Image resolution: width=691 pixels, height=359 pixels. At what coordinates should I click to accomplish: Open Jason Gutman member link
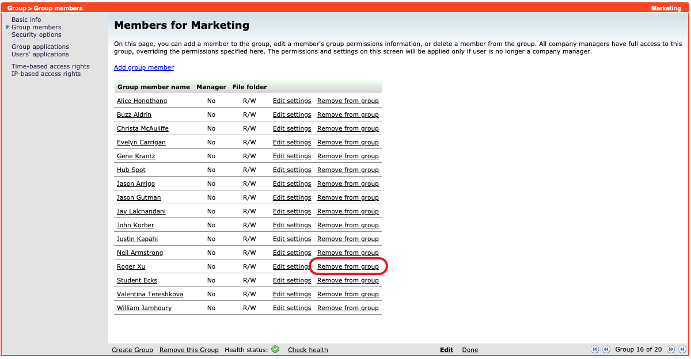point(139,197)
